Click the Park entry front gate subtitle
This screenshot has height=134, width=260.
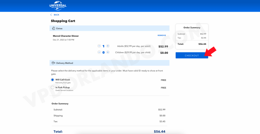(63, 83)
